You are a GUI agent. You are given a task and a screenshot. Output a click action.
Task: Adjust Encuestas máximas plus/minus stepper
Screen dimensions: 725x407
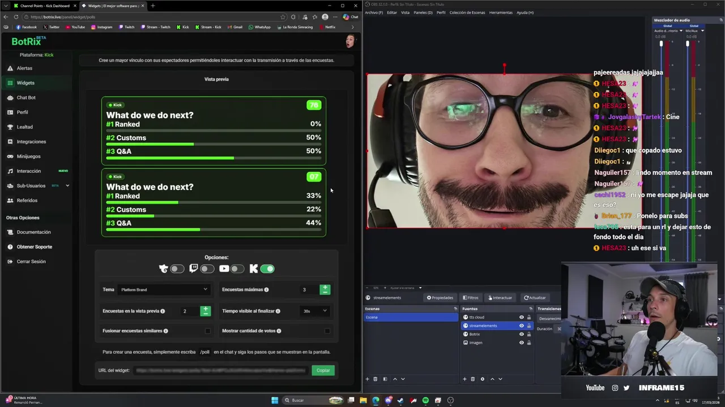(x=325, y=289)
